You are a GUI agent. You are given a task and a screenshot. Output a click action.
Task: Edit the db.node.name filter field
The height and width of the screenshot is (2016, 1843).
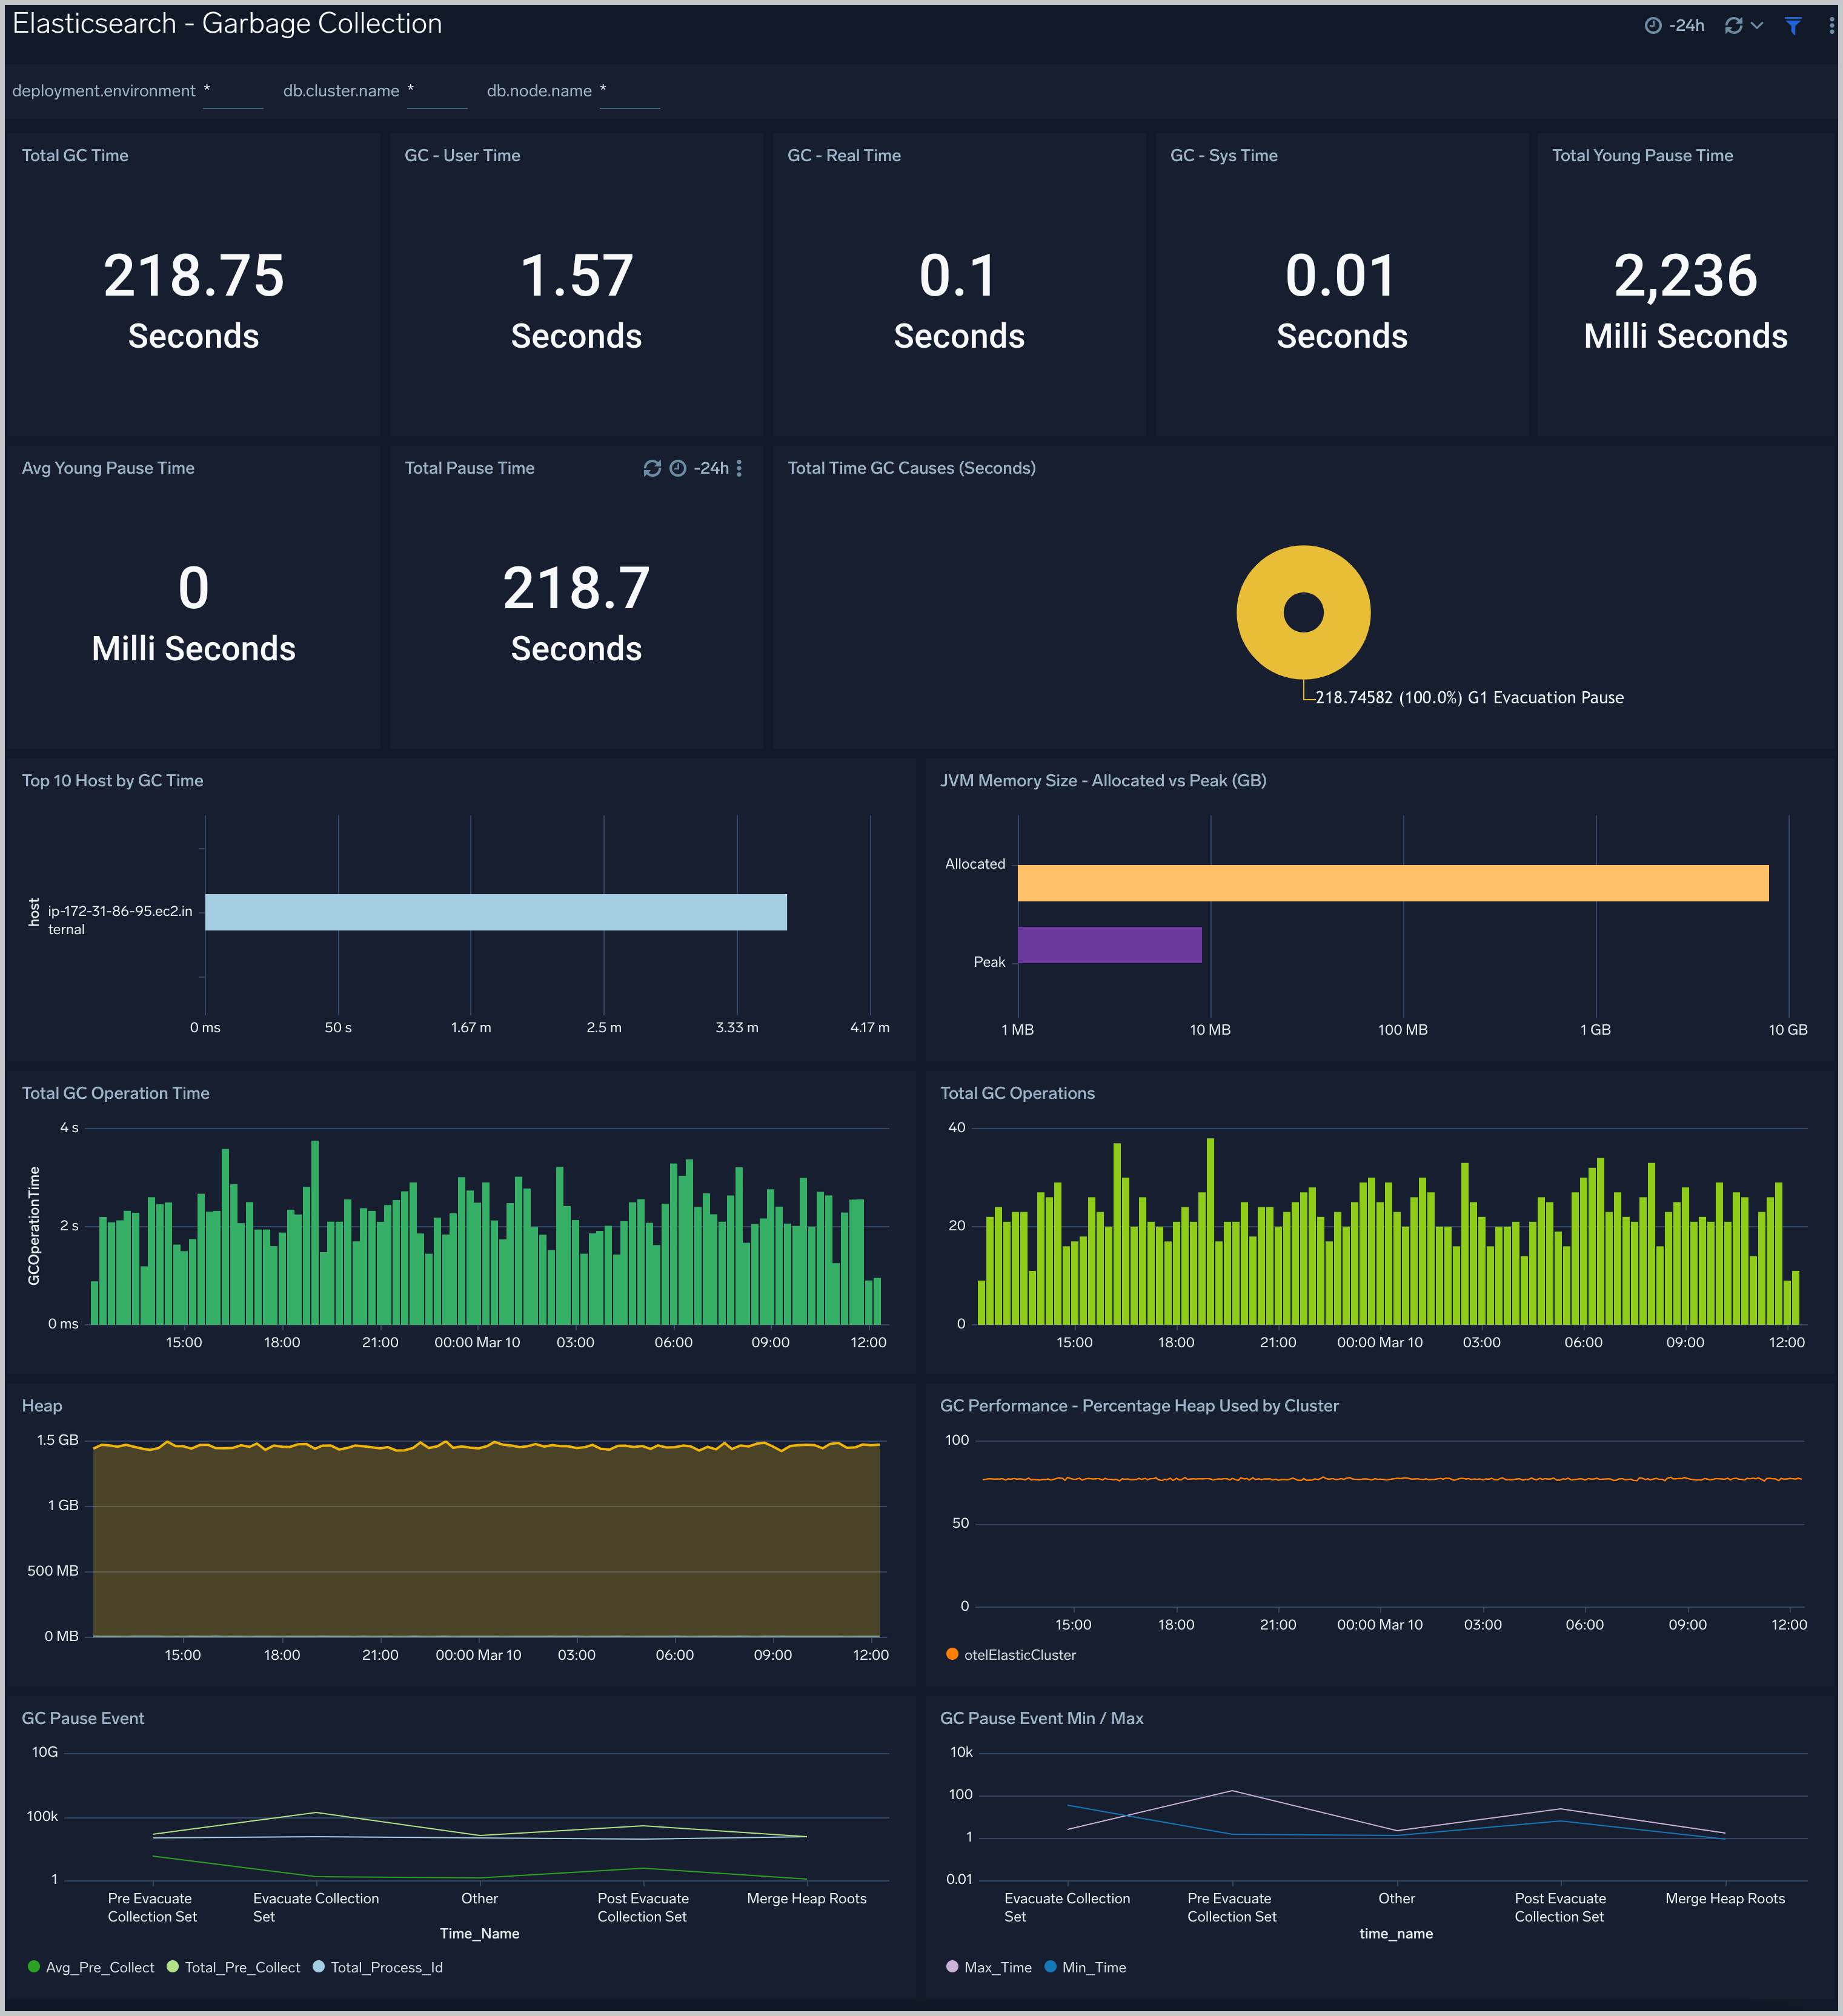[630, 91]
